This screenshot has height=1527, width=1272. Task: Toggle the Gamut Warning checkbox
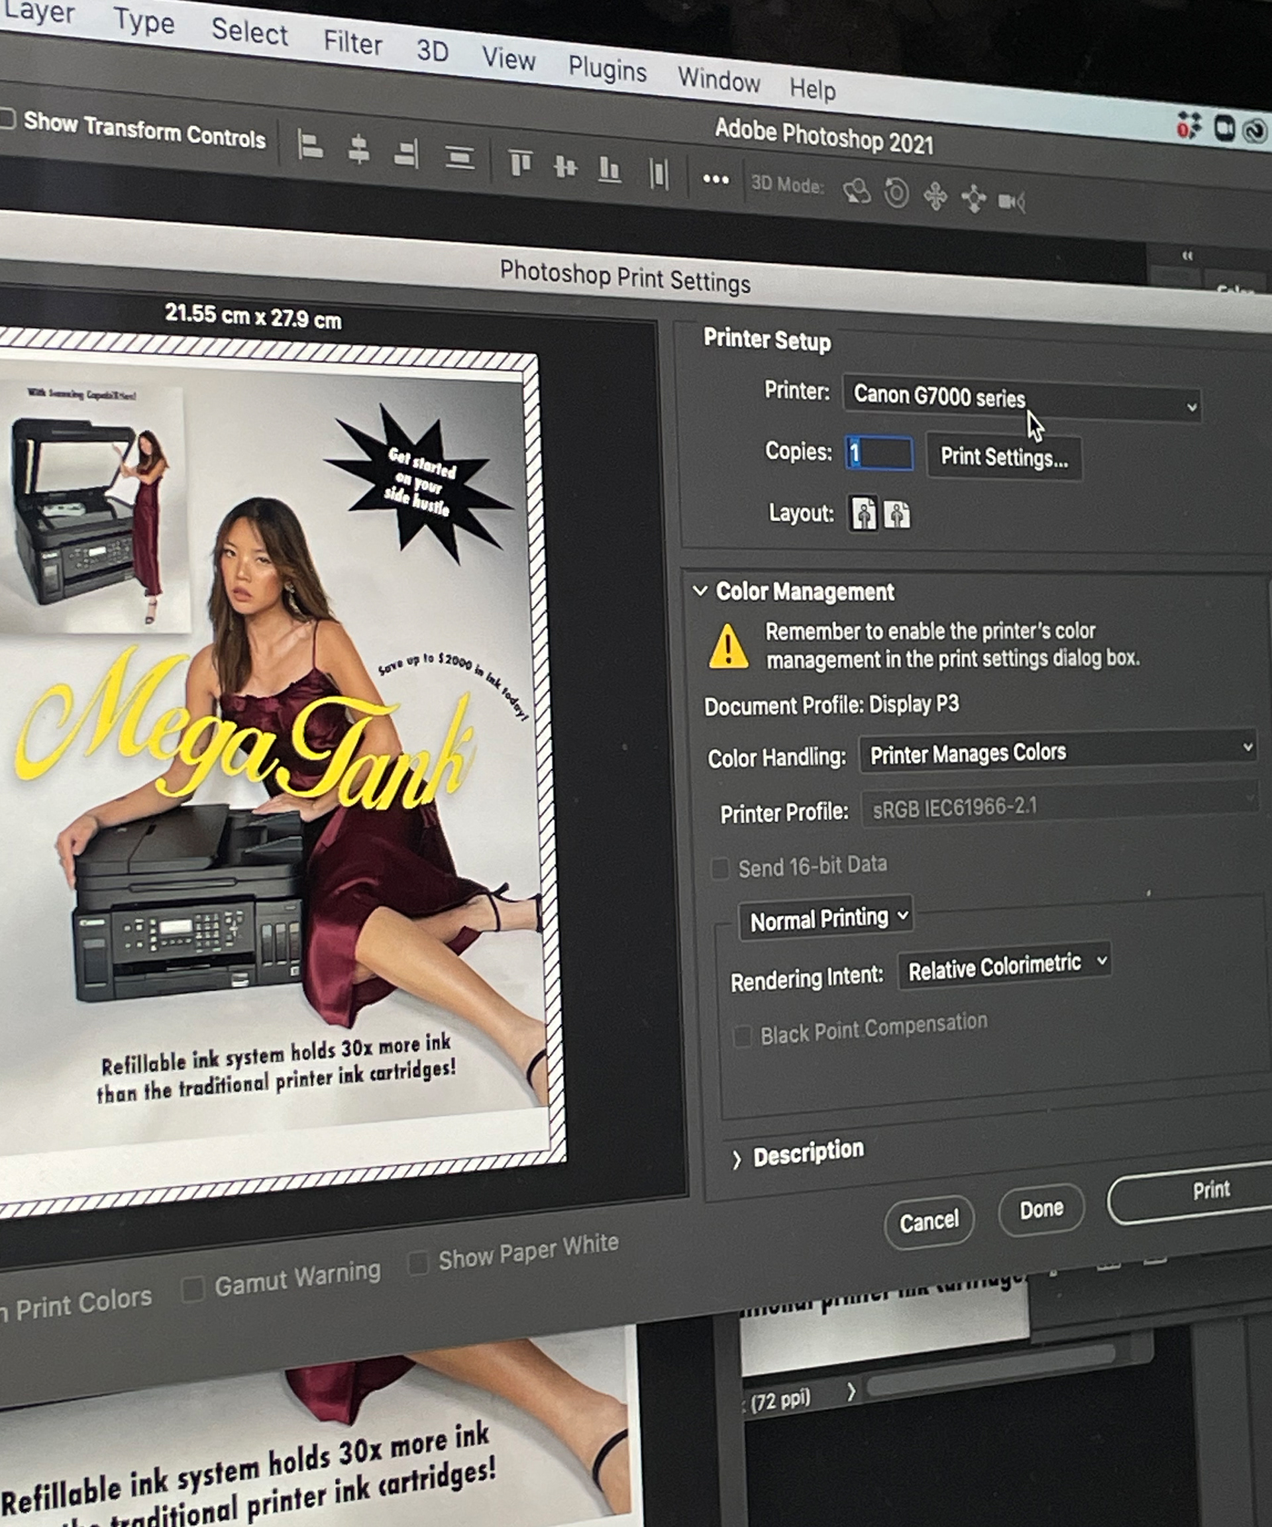tap(193, 1289)
